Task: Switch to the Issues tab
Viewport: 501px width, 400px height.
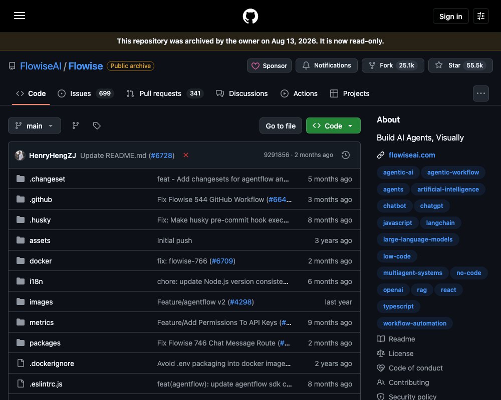Action: pos(85,93)
